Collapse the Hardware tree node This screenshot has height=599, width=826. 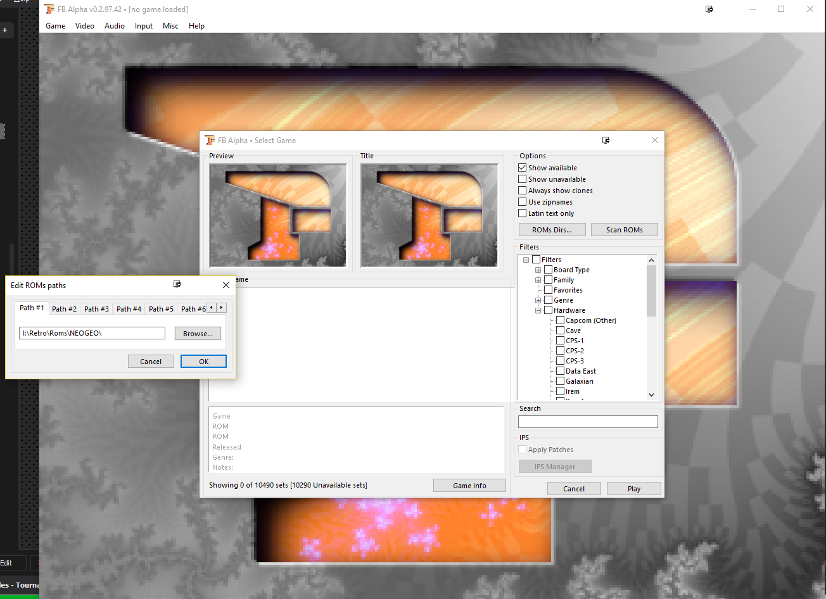click(x=538, y=310)
